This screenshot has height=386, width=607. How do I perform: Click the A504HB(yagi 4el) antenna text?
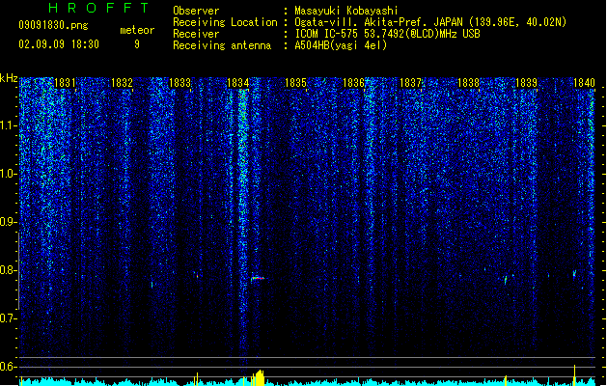(341, 45)
